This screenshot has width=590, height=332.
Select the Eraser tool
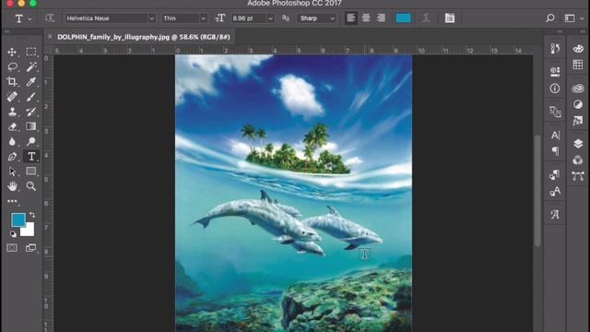tap(12, 126)
